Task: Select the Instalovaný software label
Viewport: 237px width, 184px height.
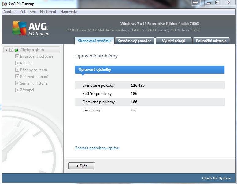Action: pos(37,56)
